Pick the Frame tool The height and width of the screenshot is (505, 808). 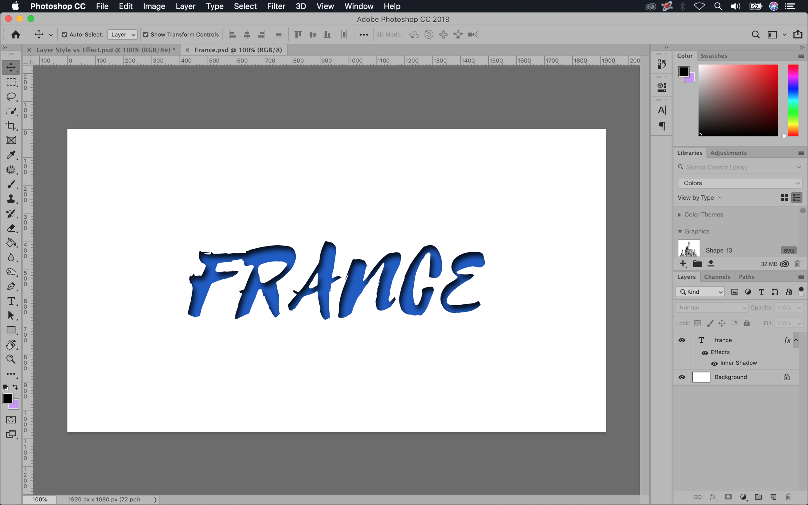coord(11,140)
